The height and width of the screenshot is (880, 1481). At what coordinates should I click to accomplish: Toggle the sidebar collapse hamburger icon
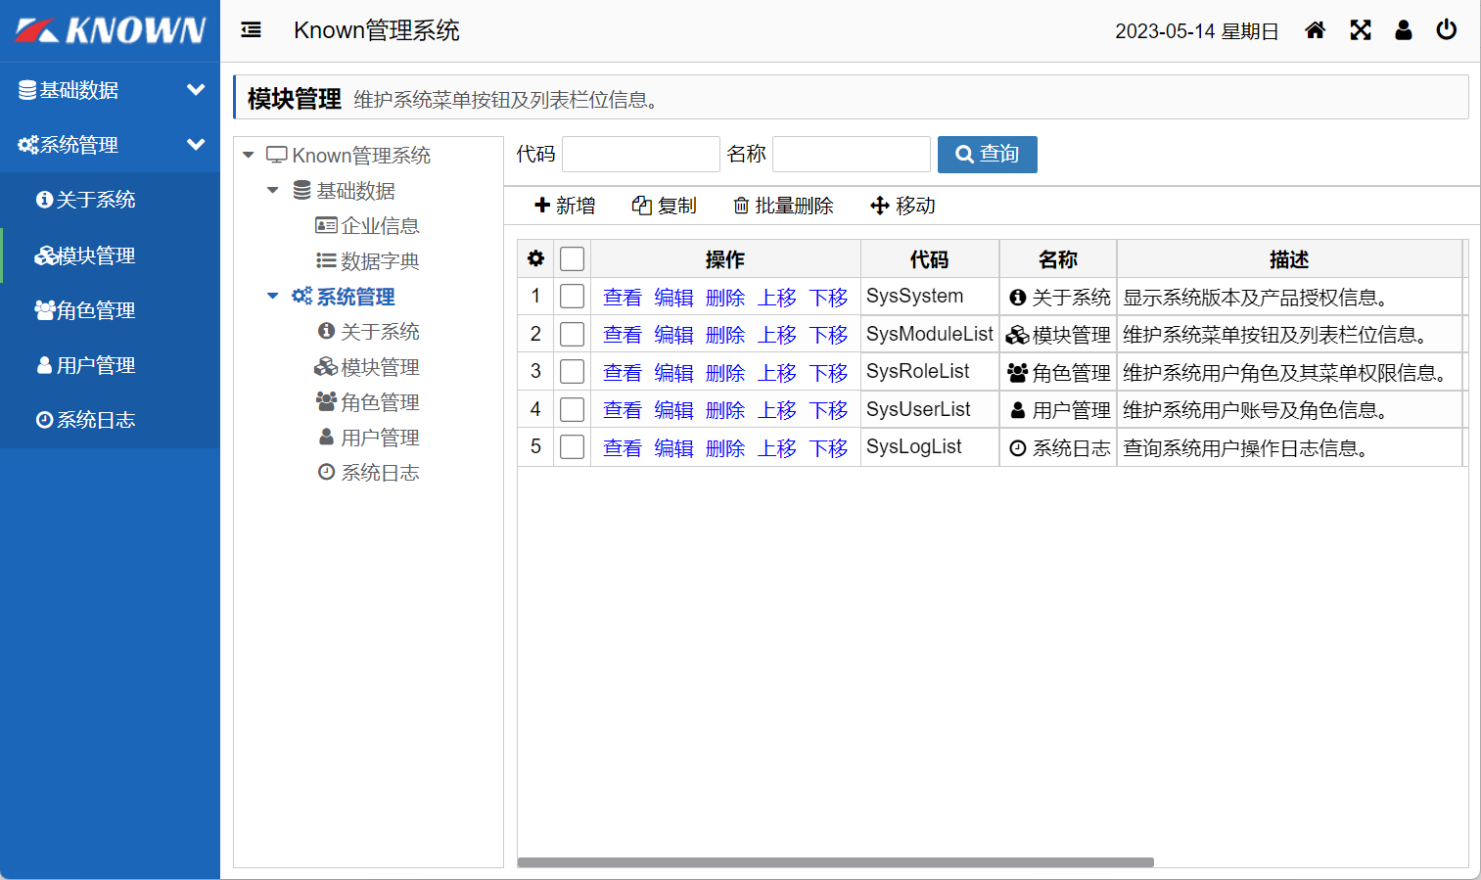252,30
